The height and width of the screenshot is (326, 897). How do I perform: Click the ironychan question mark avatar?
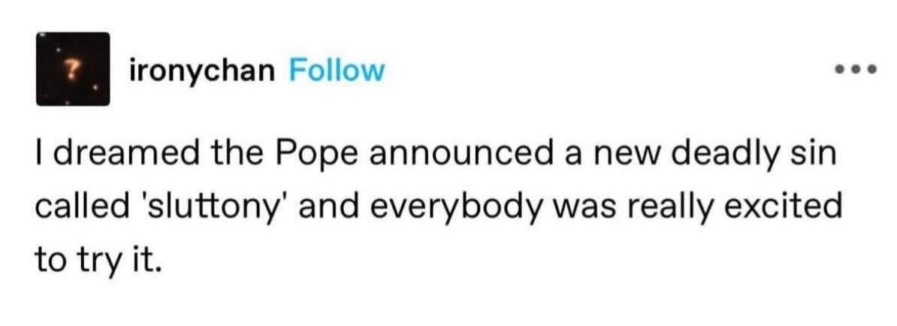[72, 68]
